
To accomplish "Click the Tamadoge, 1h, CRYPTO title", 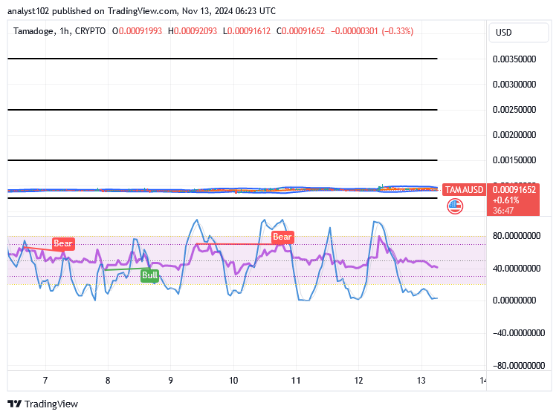I will (59, 31).
